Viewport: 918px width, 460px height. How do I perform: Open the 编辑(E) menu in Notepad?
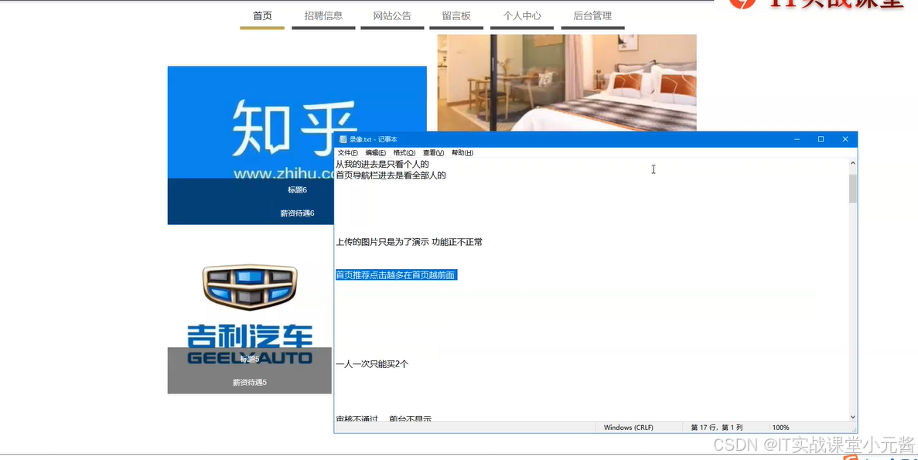click(x=375, y=153)
